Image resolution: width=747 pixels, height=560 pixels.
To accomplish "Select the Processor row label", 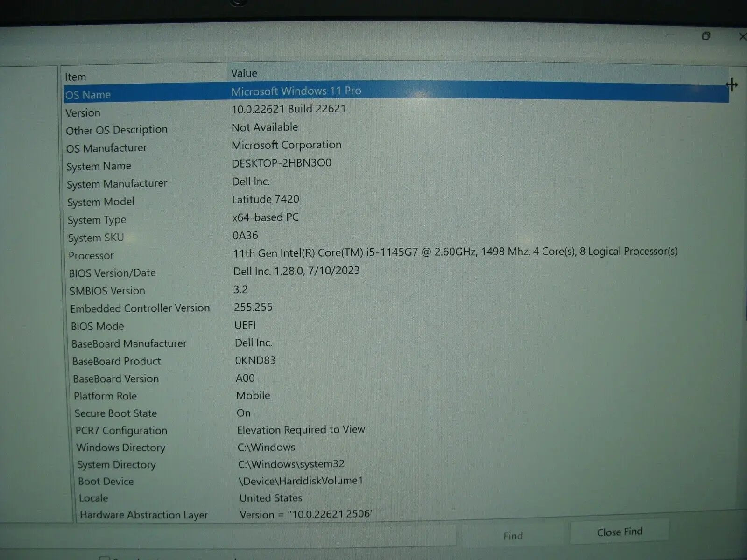I will [91, 256].
